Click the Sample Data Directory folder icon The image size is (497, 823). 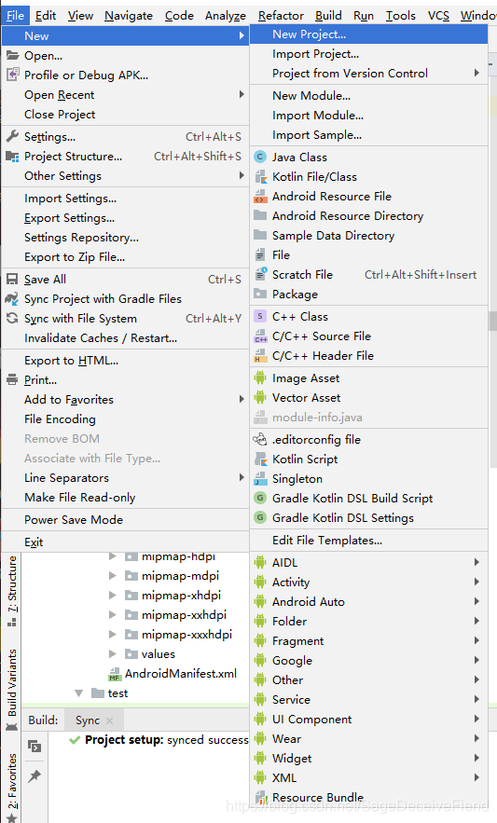coord(260,235)
